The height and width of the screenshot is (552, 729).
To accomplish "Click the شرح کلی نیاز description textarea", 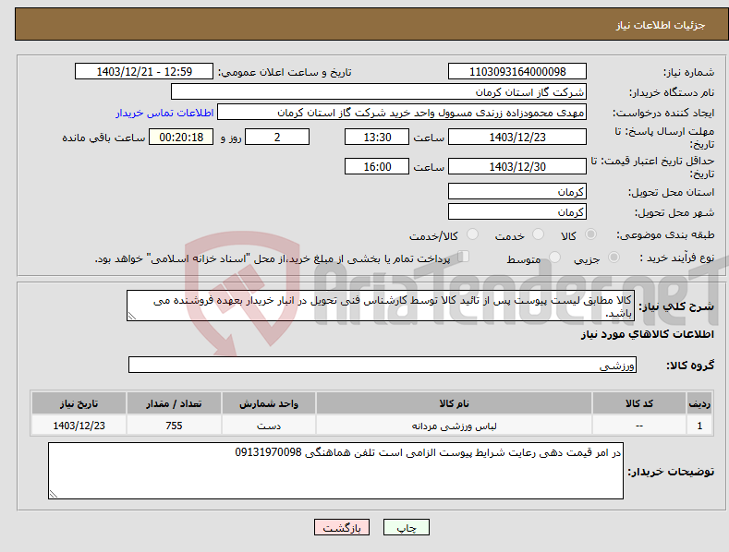I will click(381, 306).
